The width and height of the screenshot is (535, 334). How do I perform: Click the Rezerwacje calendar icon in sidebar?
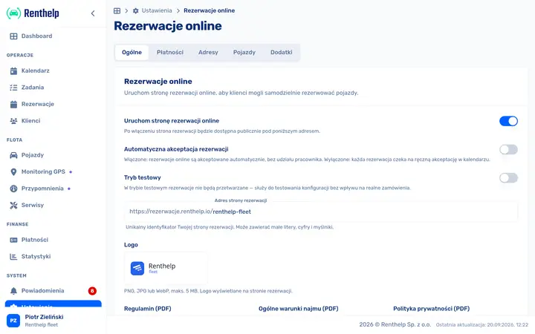click(13, 105)
